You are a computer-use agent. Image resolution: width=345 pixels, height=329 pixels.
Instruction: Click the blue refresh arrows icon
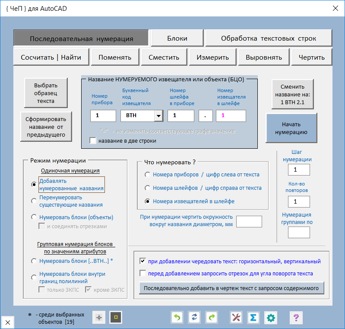point(194,318)
